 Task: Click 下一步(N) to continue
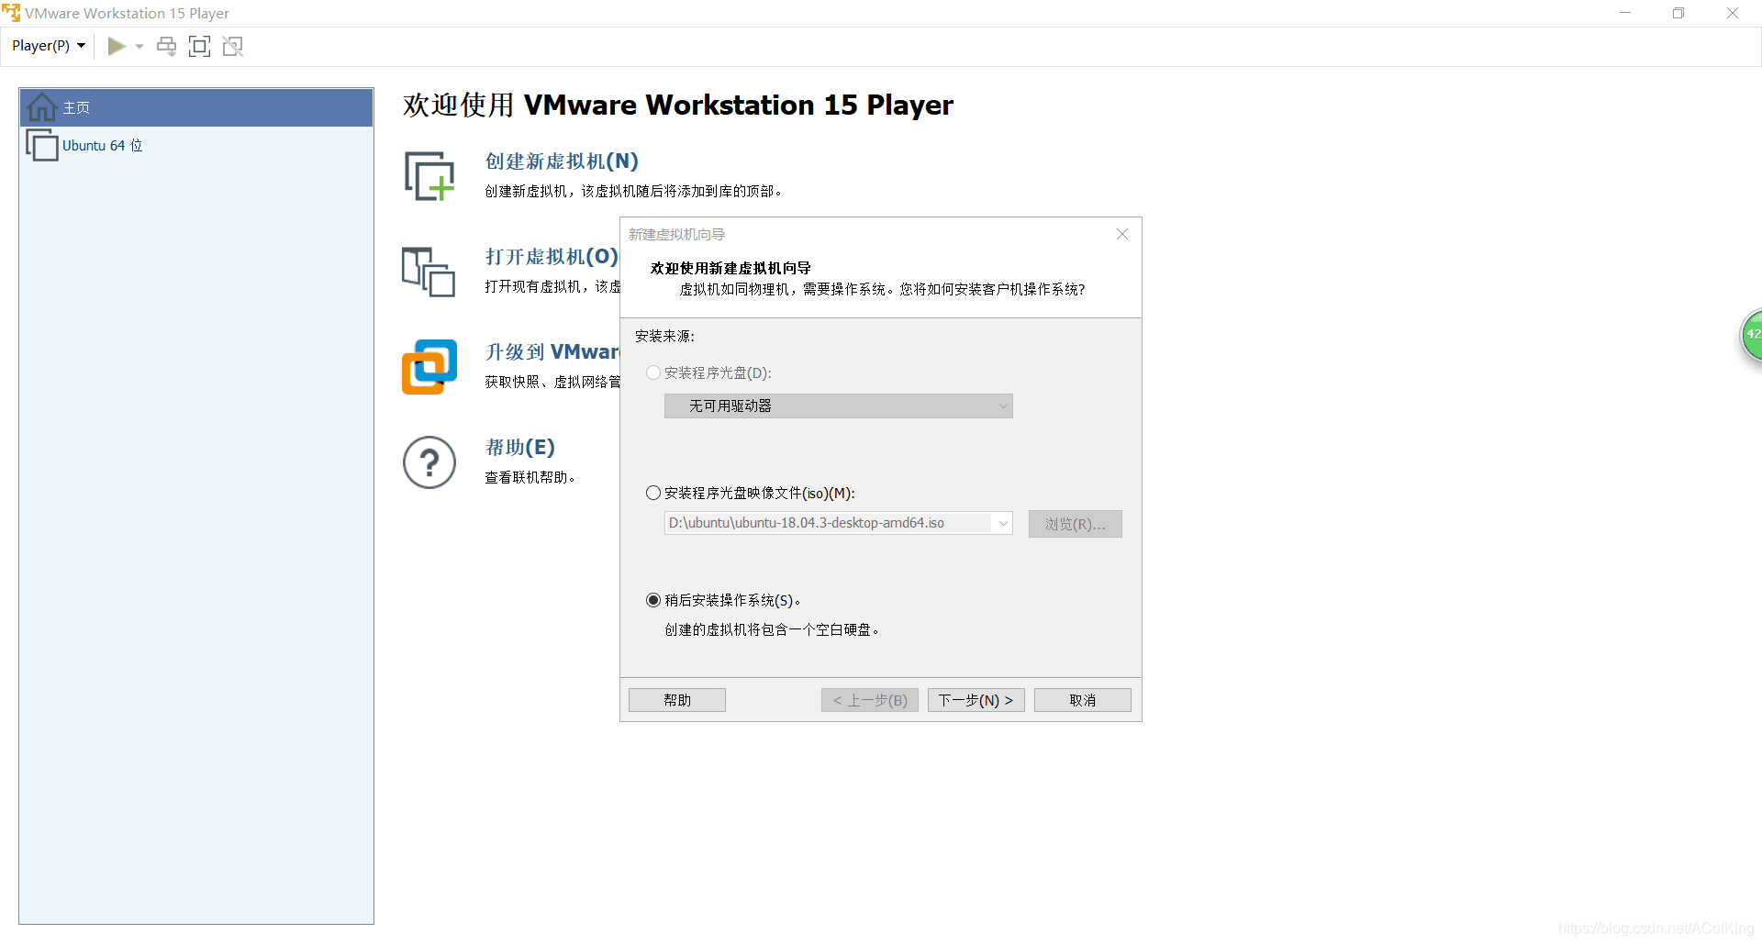[976, 700]
